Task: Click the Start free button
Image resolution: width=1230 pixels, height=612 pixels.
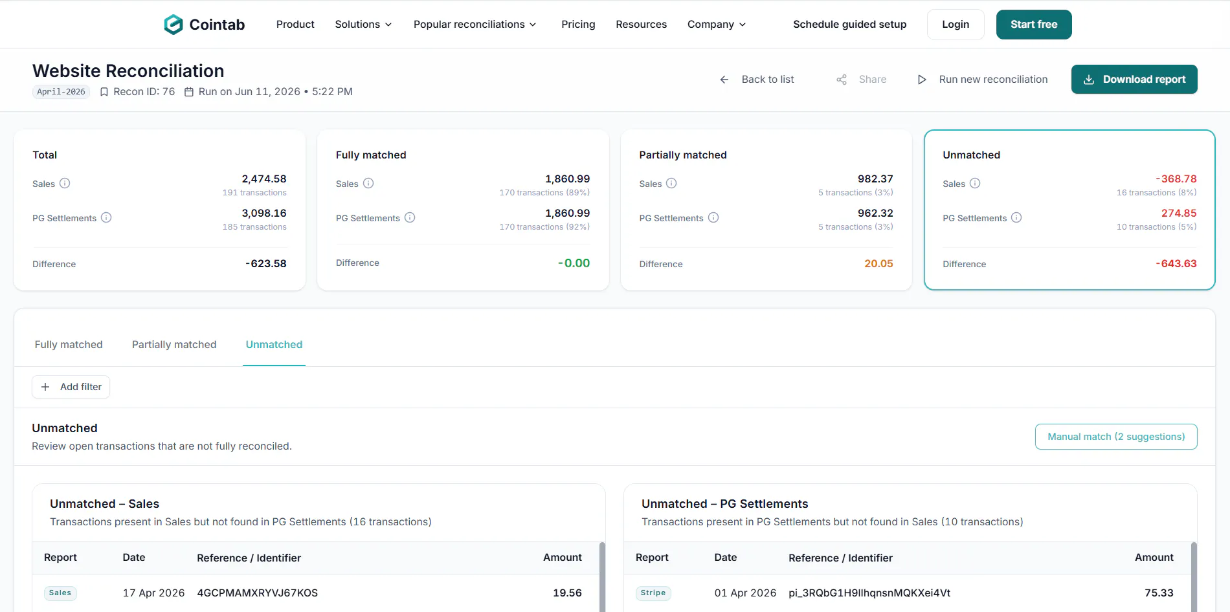Action: [x=1034, y=25]
